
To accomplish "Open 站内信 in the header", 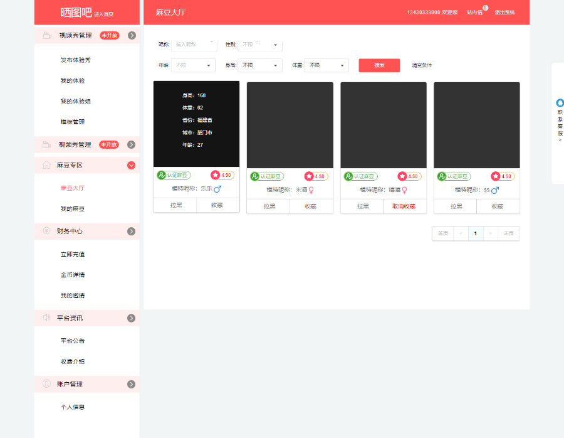I will (x=474, y=13).
